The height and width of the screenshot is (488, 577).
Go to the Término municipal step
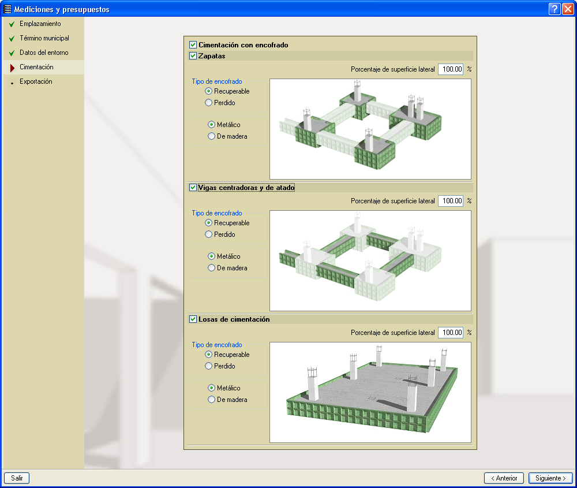click(x=44, y=38)
